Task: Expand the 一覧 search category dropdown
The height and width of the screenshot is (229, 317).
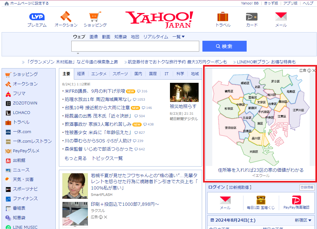Action: tap(179, 37)
